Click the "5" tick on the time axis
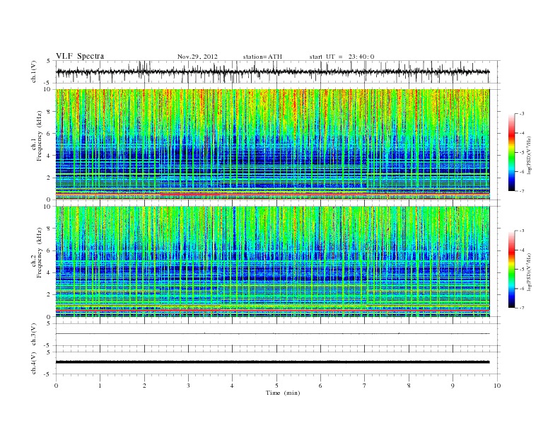Viewport: 560px width, 433px height. pos(276,386)
